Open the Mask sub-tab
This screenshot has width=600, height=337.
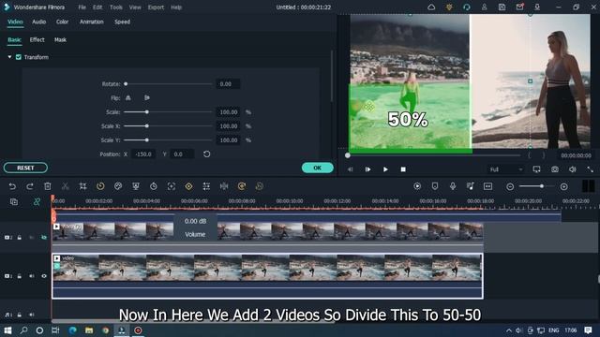point(60,39)
